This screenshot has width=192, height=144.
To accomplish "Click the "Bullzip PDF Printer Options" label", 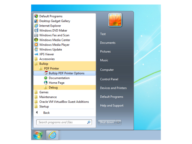I will 67,73.
